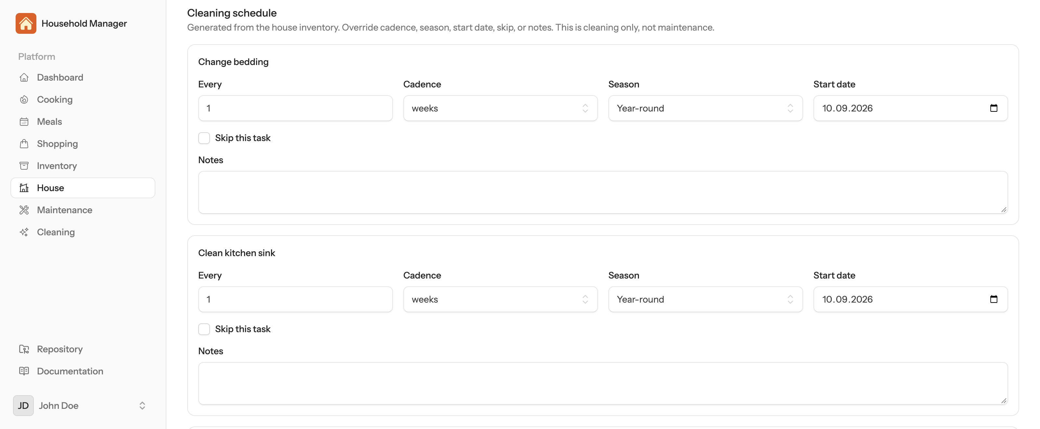
Task: Click the Repository folder icon
Action: (24, 349)
